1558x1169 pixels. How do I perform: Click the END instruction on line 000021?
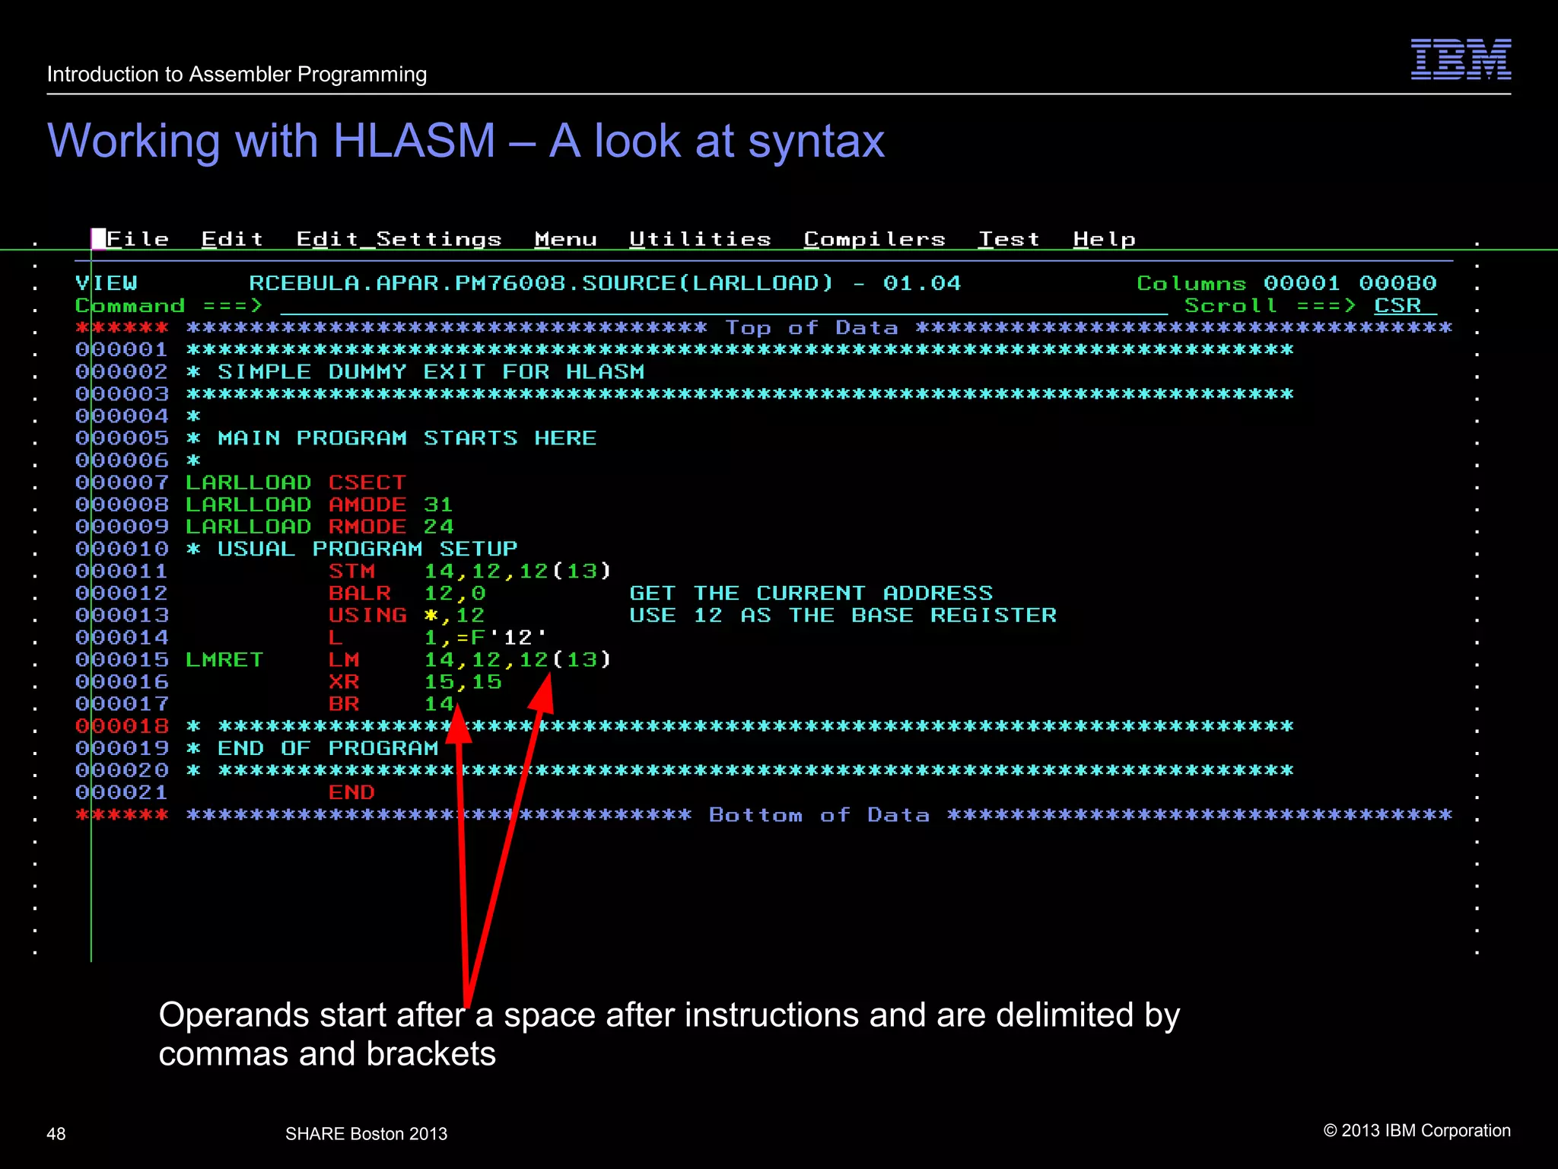click(x=351, y=792)
